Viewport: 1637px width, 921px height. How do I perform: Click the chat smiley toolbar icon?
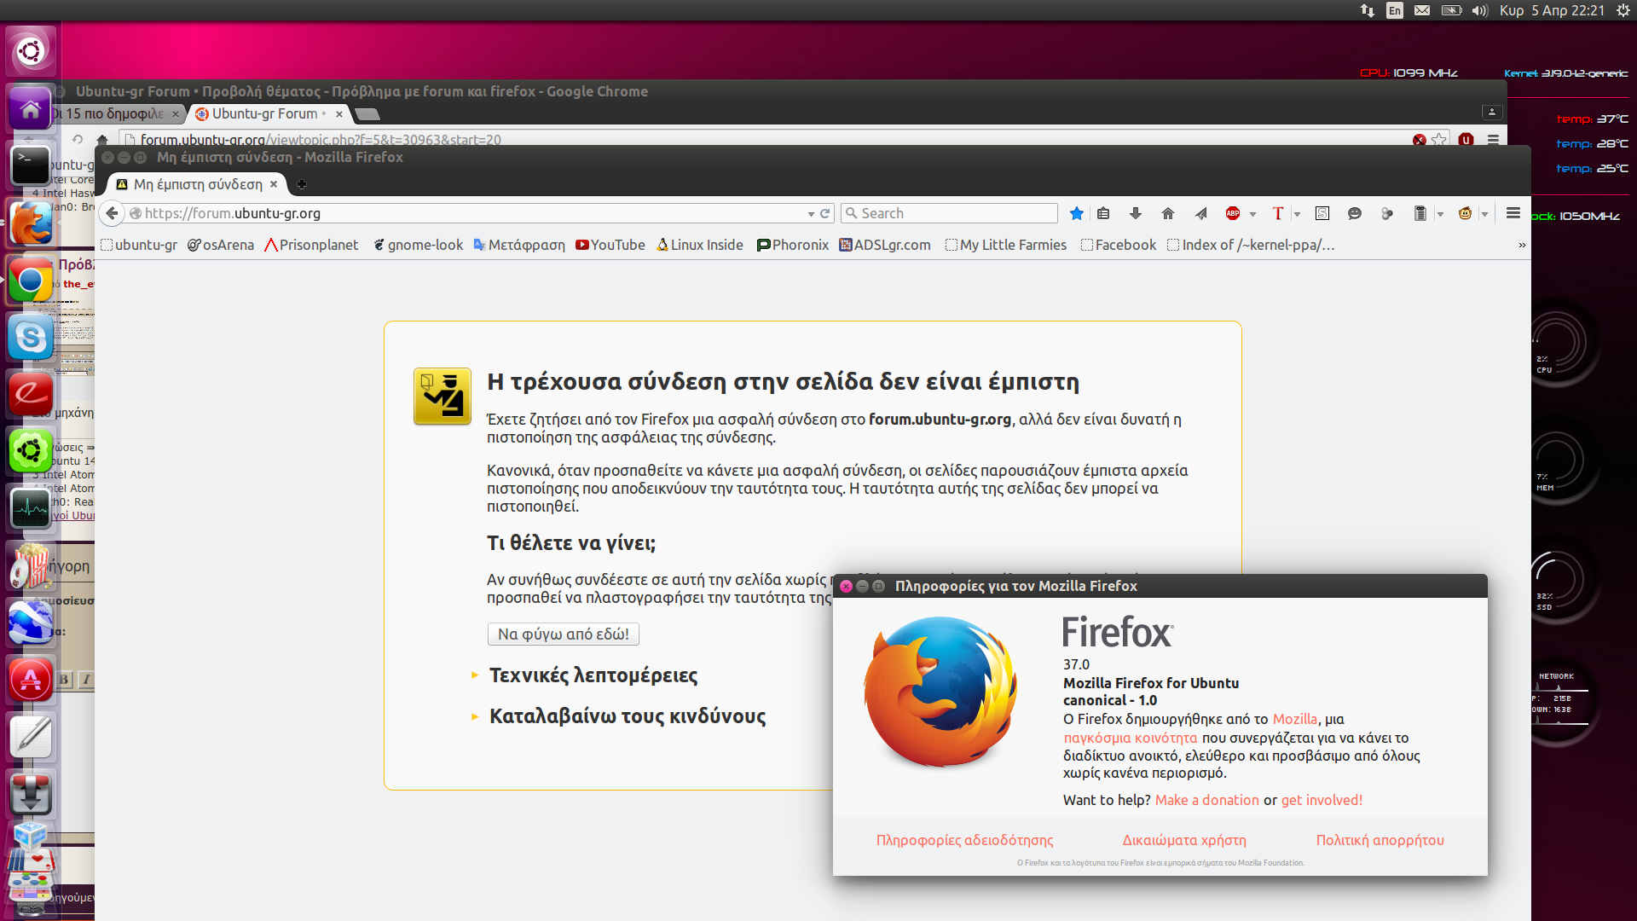[1355, 213]
